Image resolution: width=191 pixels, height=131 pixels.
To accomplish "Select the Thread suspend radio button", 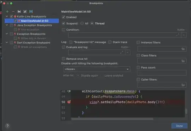I will [92, 23].
